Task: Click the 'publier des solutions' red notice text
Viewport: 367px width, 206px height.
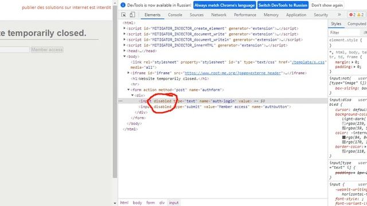Action: pos(67,7)
